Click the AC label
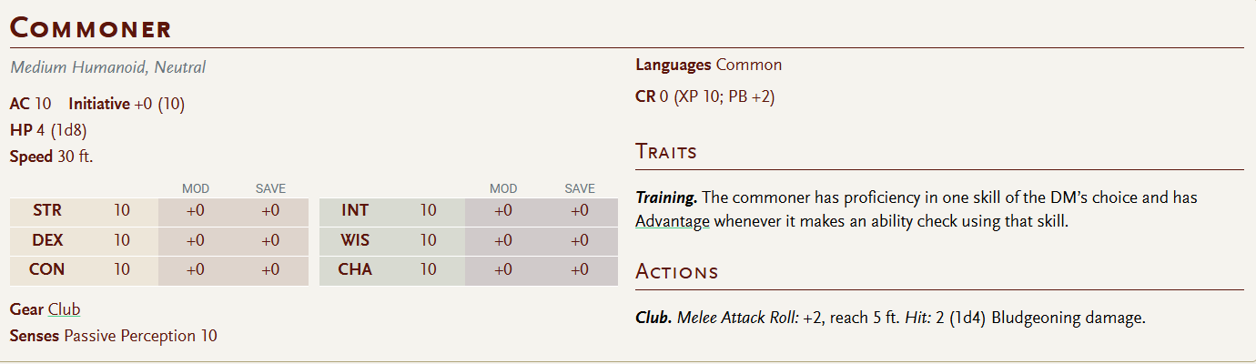1256x364 pixels. pyautogui.click(x=20, y=104)
